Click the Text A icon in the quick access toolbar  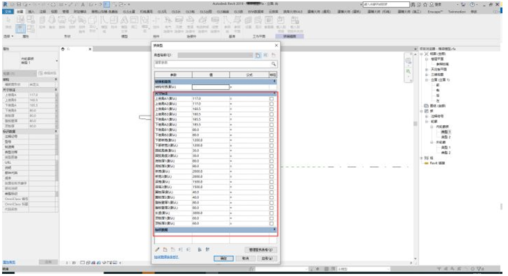pyautogui.click(x=83, y=5)
